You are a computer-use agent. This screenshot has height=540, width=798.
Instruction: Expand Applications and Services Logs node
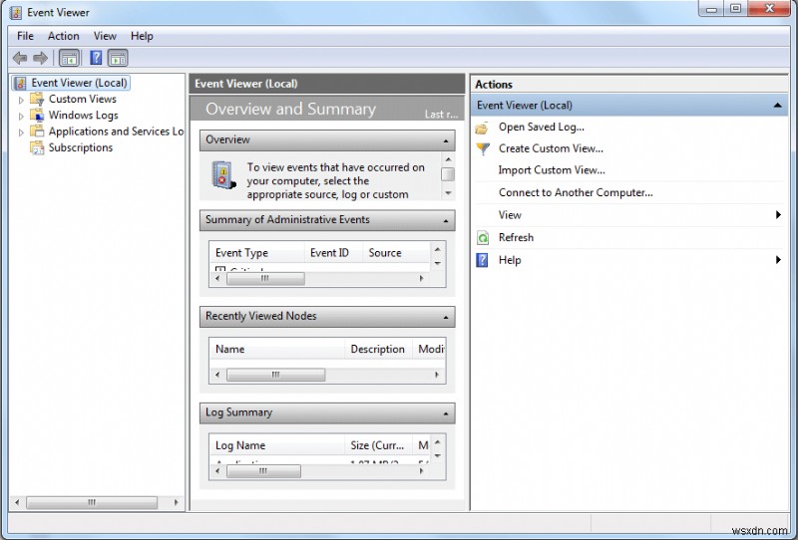pos(21,133)
